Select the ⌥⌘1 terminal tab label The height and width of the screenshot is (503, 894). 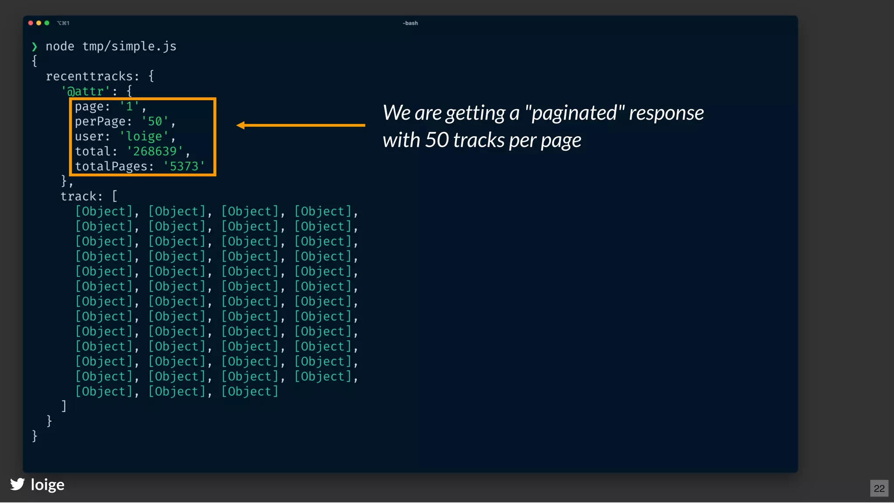pos(63,23)
